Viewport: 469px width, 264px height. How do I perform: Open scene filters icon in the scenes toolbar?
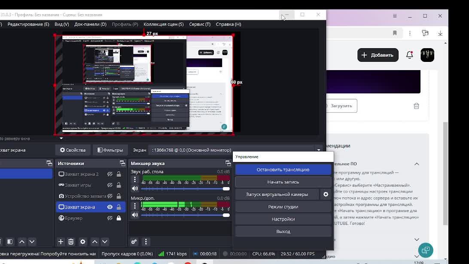pos(10,242)
